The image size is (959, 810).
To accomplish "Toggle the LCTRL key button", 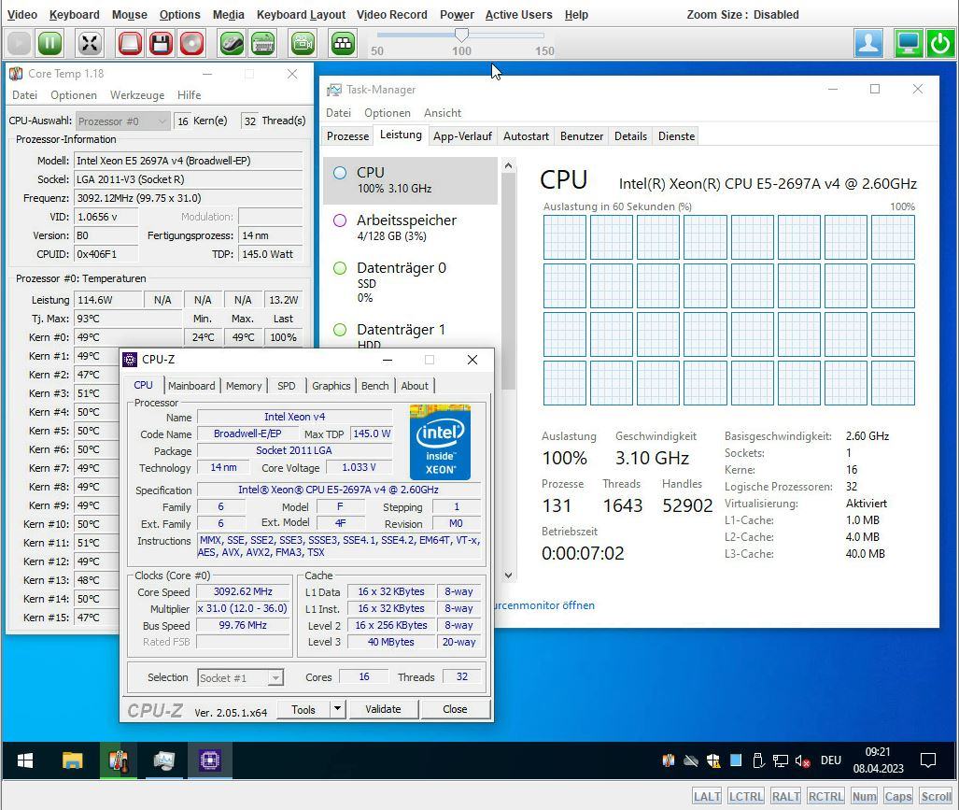I will 745,796.
